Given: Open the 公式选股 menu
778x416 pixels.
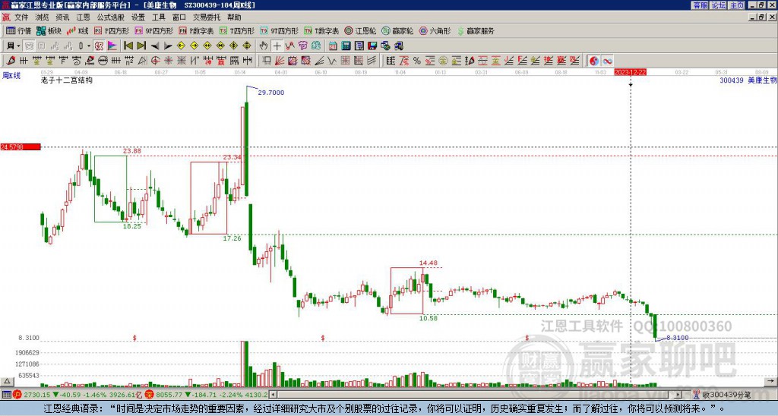Looking at the screenshot, I should pos(110,17).
